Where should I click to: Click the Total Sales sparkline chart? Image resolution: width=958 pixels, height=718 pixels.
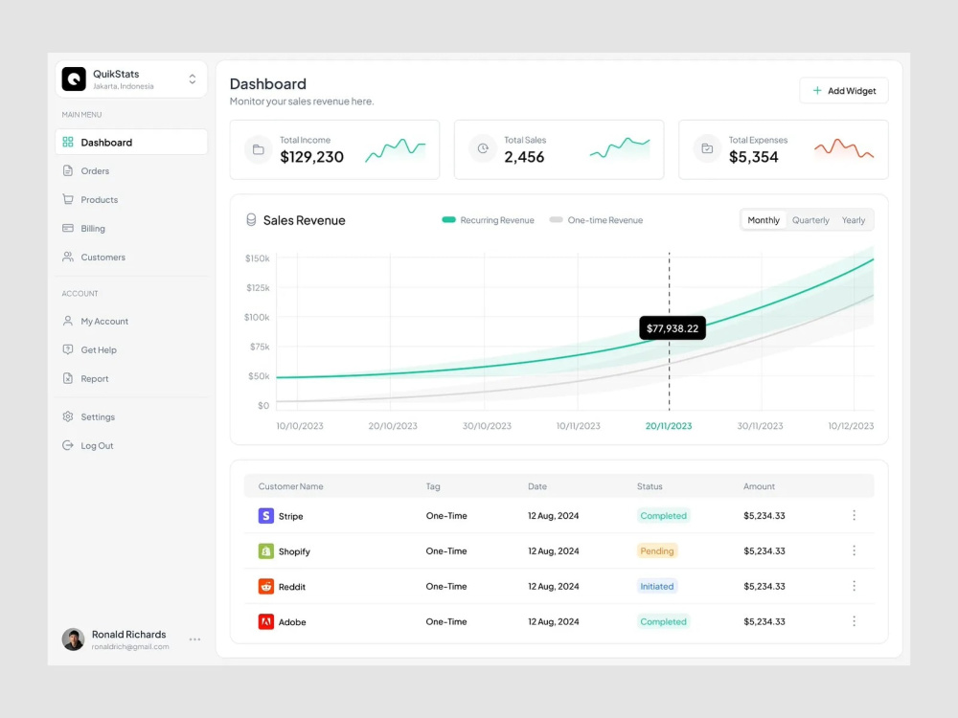[x=620, y=148]
